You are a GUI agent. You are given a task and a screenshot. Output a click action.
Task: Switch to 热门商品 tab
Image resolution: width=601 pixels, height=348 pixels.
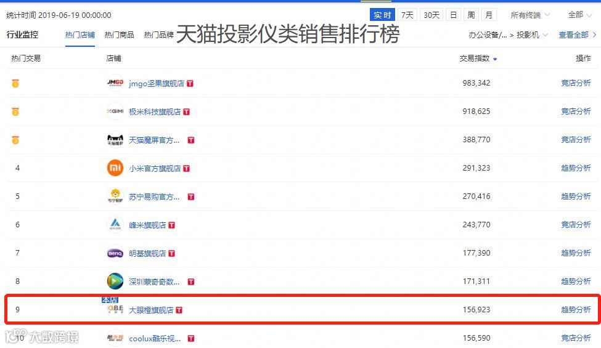(x=119, y=35)
